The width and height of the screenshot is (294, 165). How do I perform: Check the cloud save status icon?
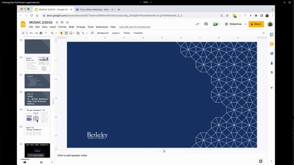[x=68, y=22]
